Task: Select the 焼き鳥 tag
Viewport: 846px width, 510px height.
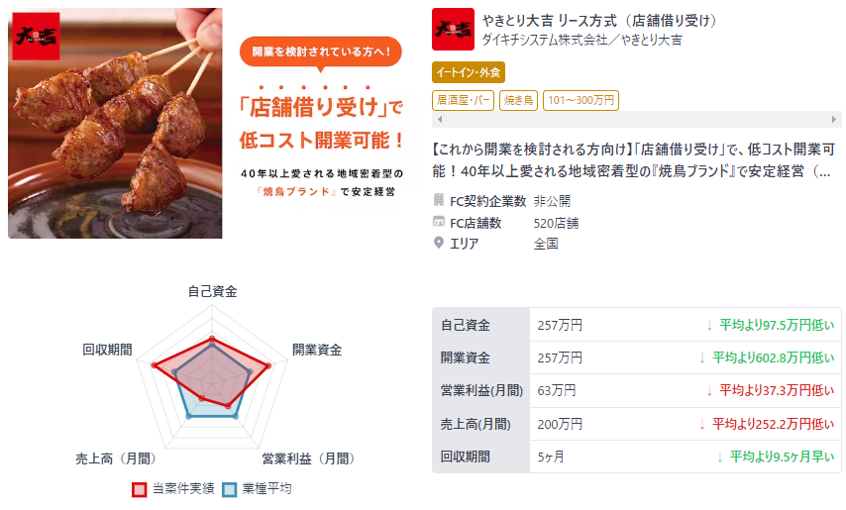Action: coord(518,100)
